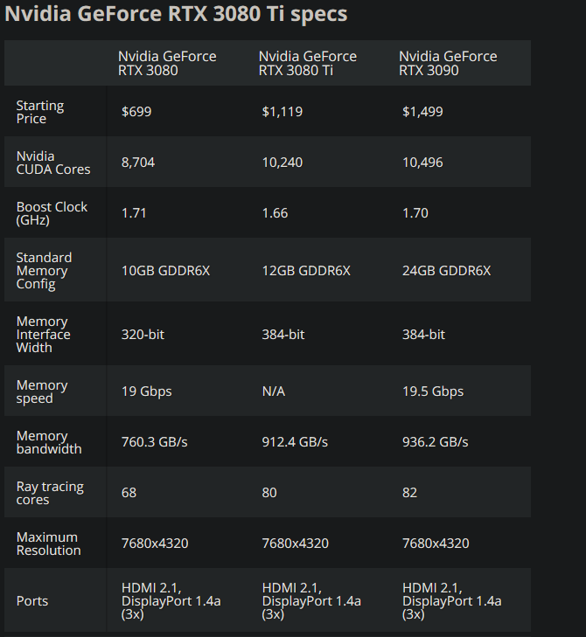The width and height of the screenshot is (586, 637).
Task: Click the Nvidia CUDA Cores row label
Action: click(x=53, y=163)
